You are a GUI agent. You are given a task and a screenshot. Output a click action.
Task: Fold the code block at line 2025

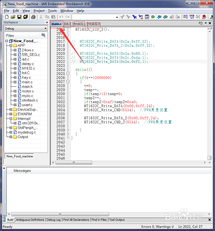[x=68, y=73]
